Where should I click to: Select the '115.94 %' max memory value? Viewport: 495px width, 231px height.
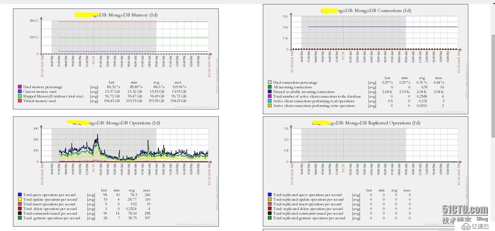coord(178,87)
